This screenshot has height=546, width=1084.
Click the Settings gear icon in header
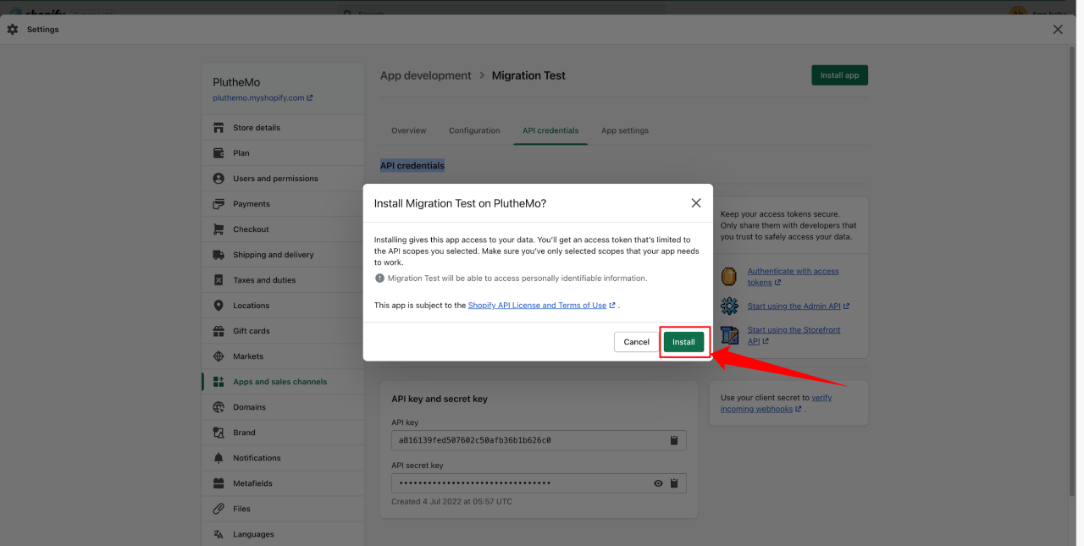[x=13, y=30]
